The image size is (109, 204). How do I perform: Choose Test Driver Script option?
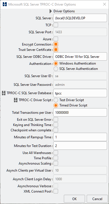click(56, 100)
